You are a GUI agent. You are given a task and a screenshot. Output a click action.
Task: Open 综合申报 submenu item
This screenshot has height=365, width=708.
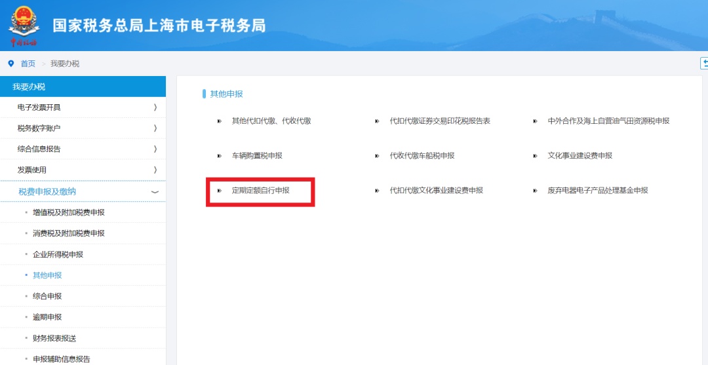pos(47,296)
